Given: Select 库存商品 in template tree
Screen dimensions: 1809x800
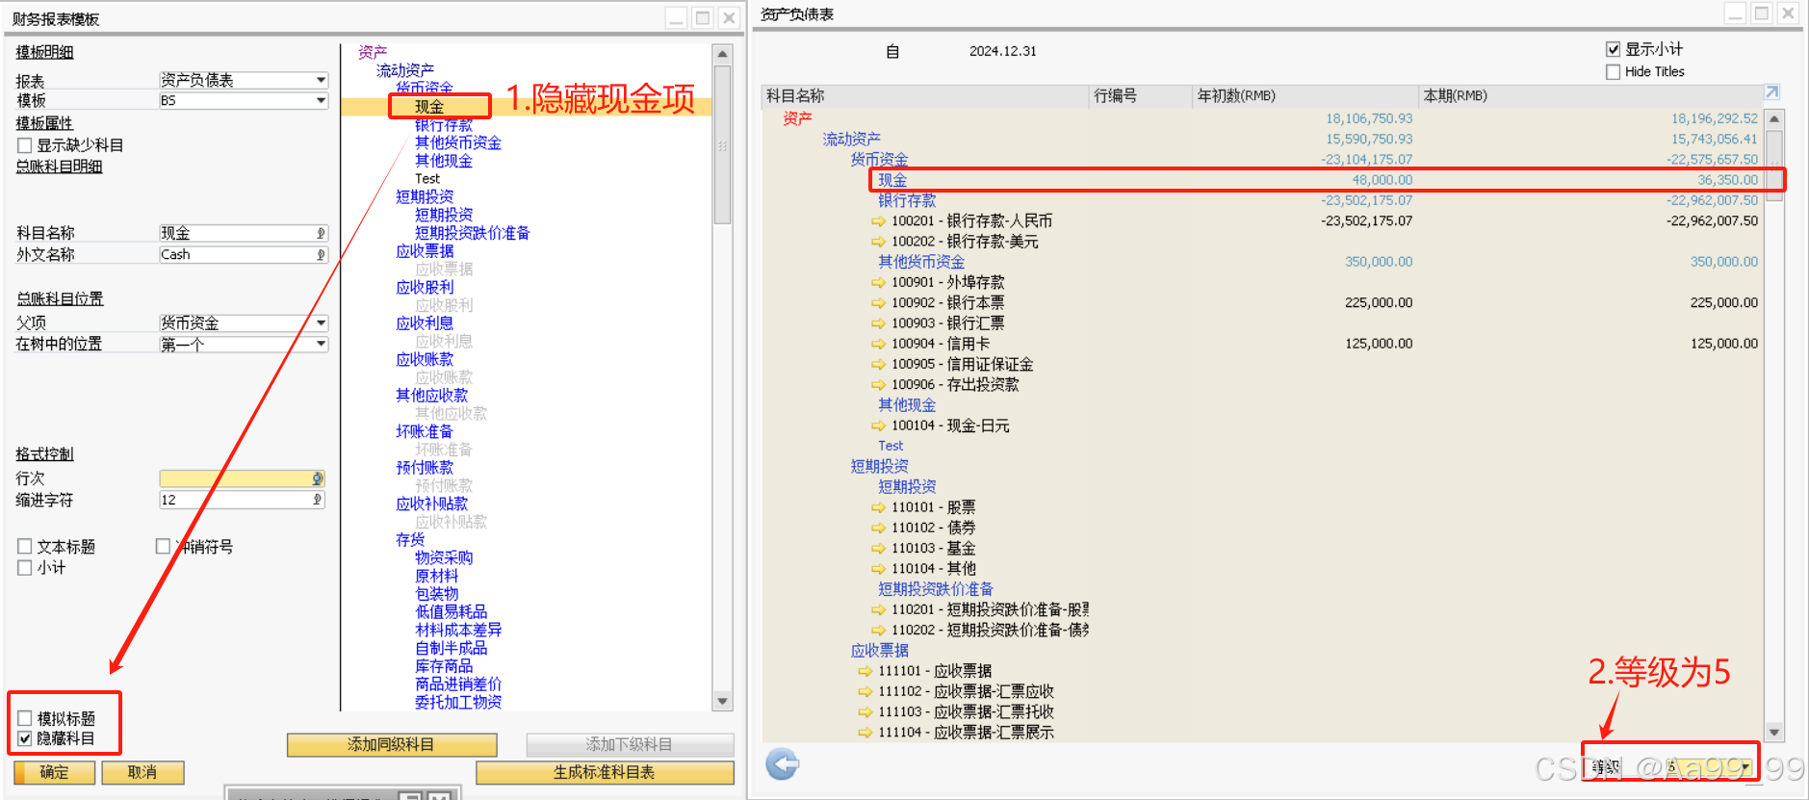Looking at the screenshot, I should tap(444, 666).
